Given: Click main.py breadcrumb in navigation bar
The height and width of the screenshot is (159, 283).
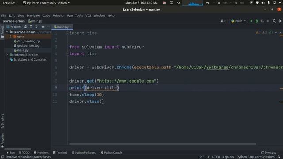Looking at the screenshot, I should coord(35,21).
